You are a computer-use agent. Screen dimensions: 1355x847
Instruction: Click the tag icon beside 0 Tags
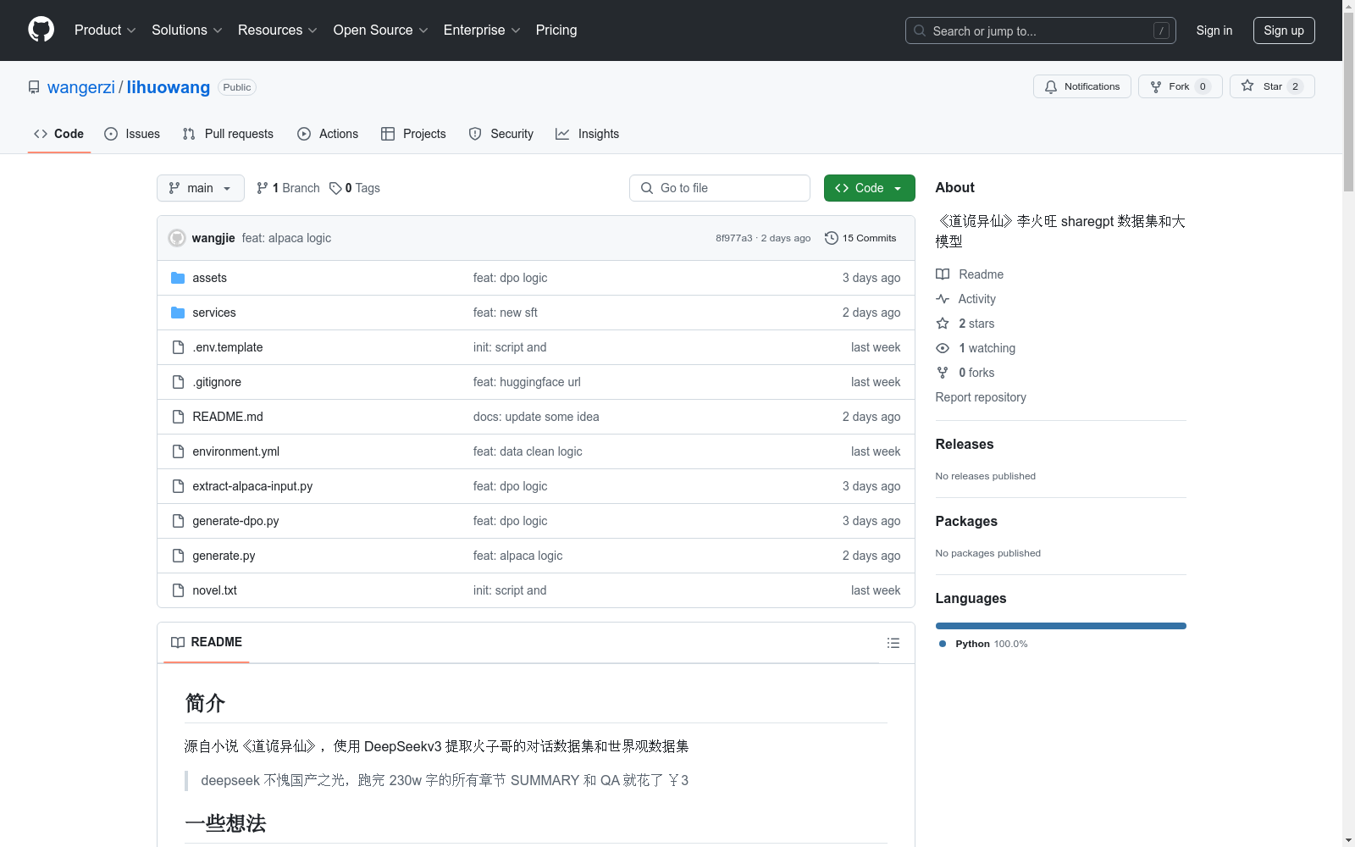pyautogui.click(x=335, y=188)
